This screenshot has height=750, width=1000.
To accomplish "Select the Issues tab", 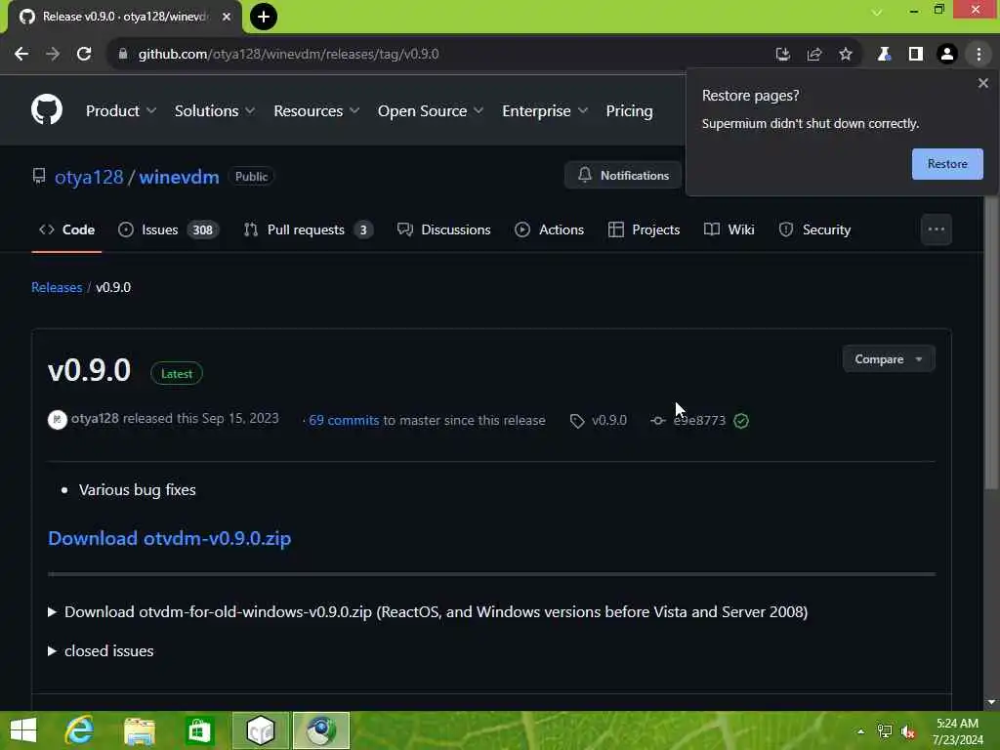I will (x=168, y=229).
